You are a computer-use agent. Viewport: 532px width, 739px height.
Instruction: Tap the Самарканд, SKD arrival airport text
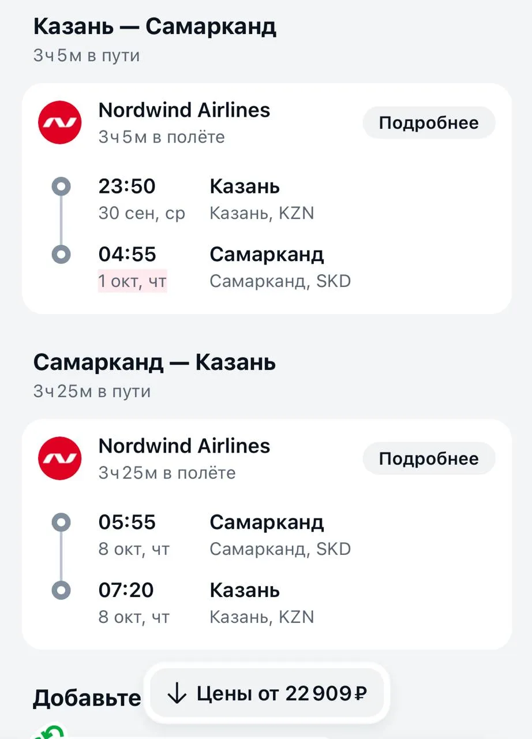click(x=280, y=281)
